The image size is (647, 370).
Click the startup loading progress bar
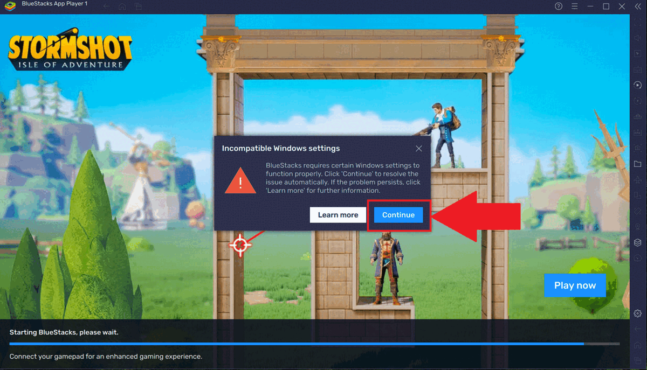[x=314, y=344]
